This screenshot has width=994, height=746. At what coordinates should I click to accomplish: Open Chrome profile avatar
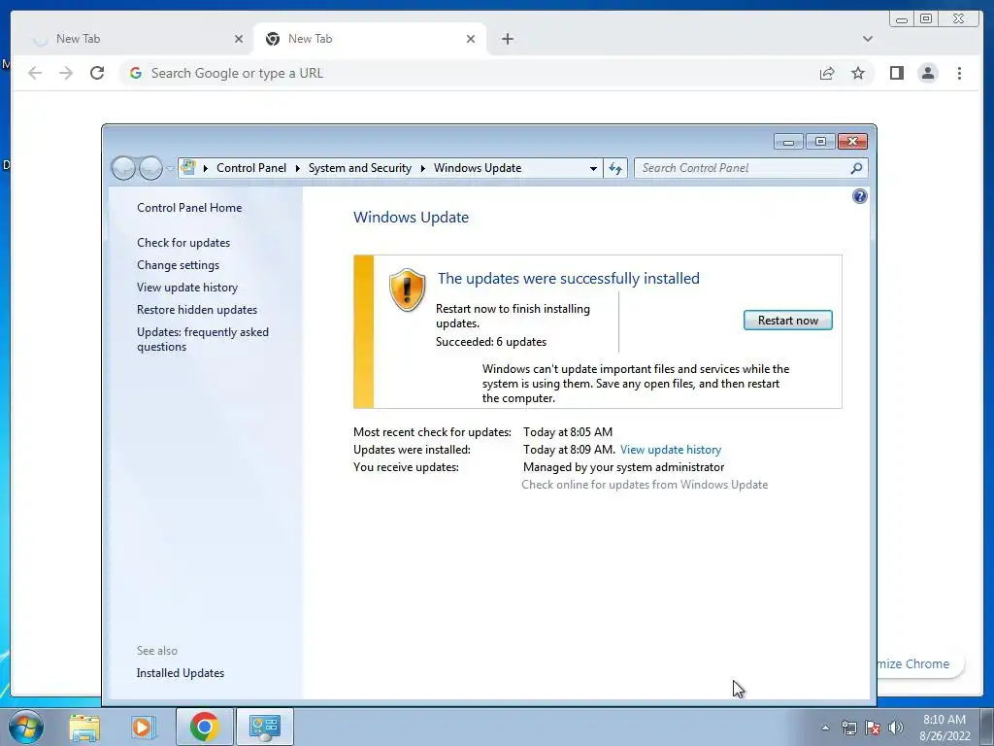[928, 73]
